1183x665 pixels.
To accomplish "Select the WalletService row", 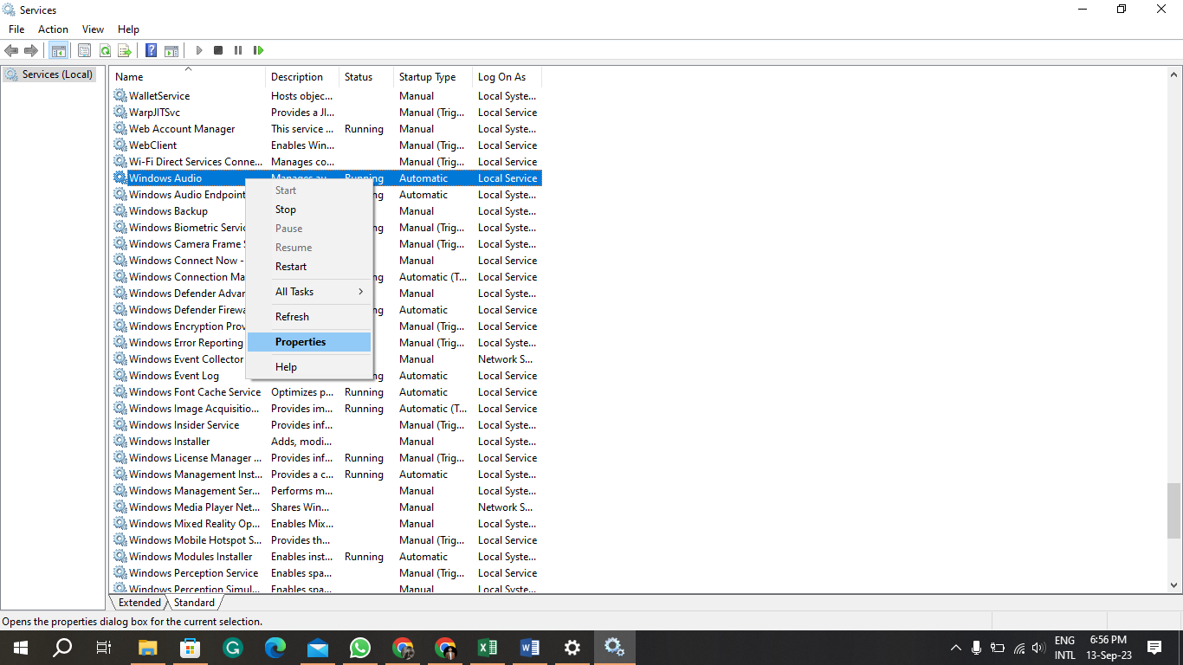I will (x=326, y=96).
